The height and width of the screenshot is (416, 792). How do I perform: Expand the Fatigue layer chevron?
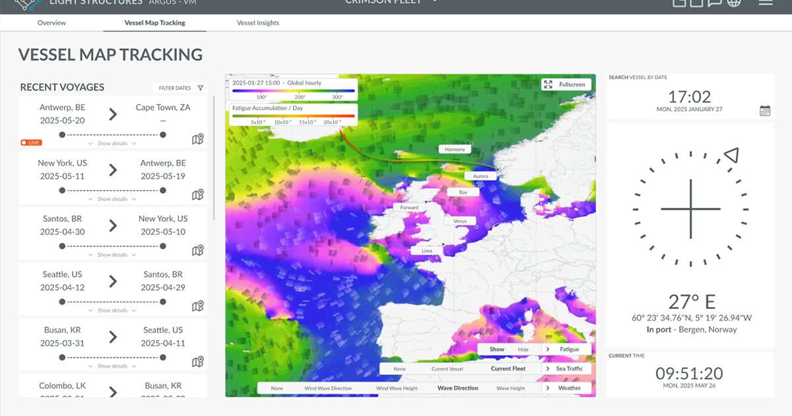click(x=547, y=349)
